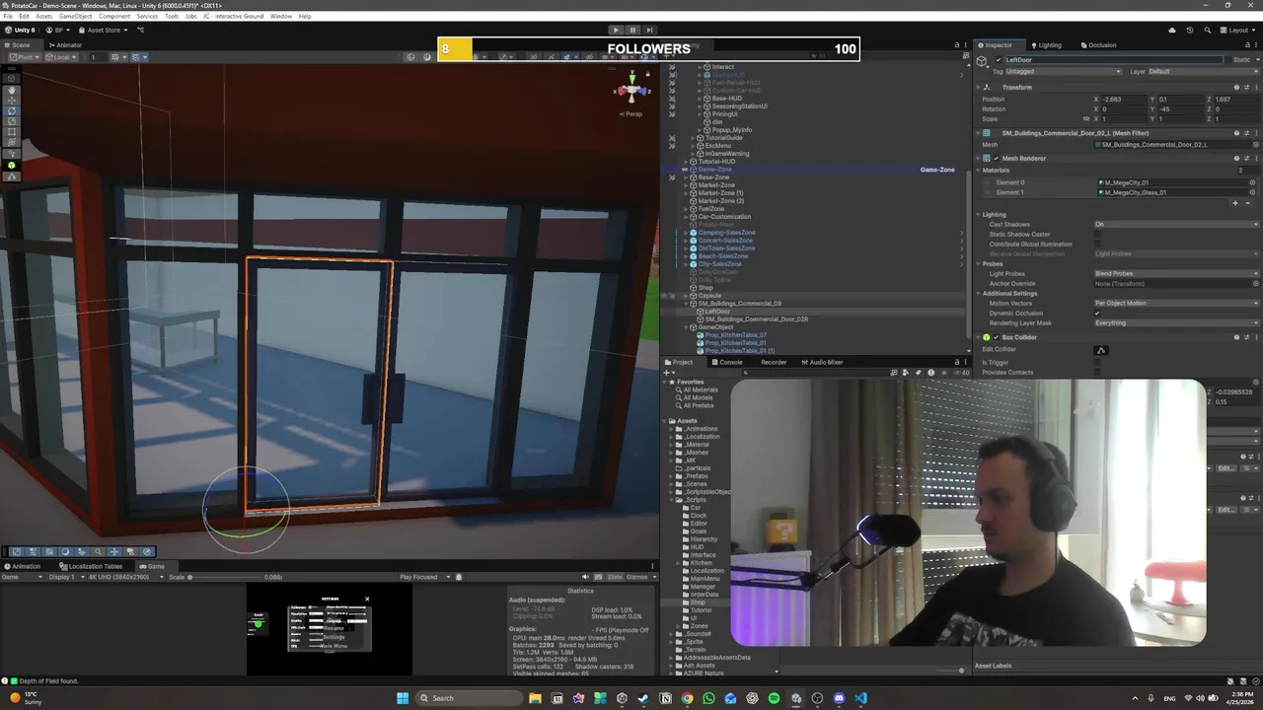Viewport: 1263px width, 710px height.
Task: Mute audio in Game view
Action: pos(585,577)
